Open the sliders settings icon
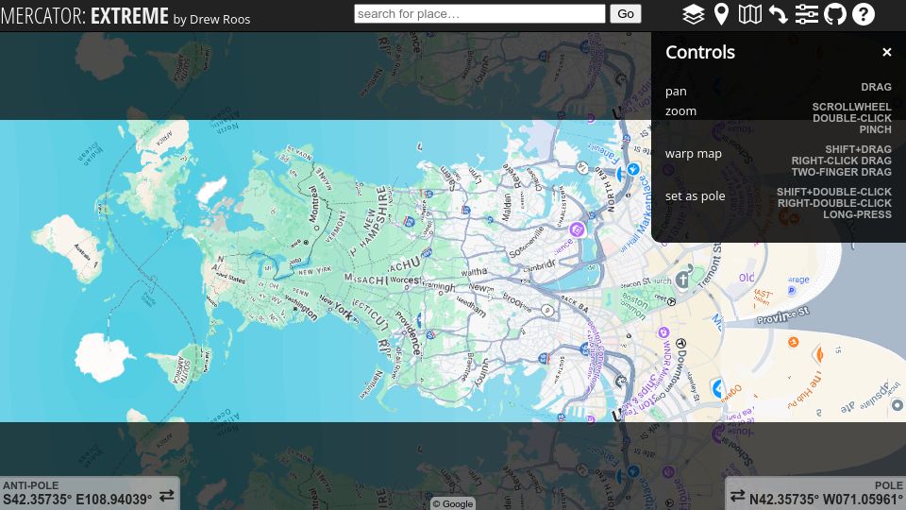The height and width of the screenshot is (510, 906). tap(806, 14)
